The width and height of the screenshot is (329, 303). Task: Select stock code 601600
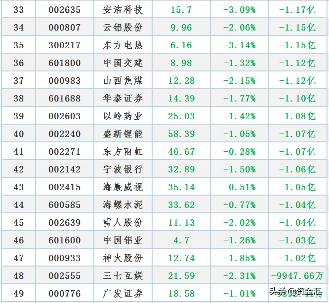(65, 240)
